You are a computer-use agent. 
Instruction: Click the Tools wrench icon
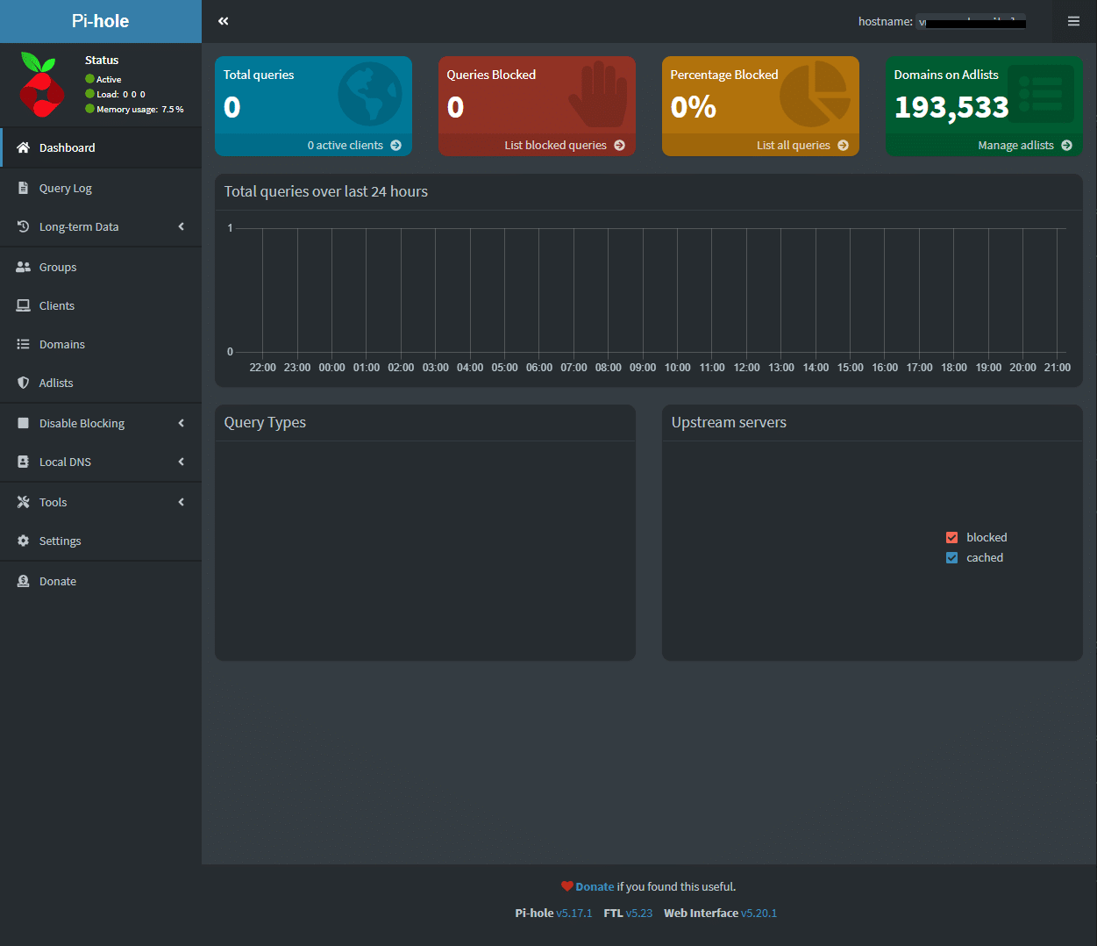tap(24, 502)
